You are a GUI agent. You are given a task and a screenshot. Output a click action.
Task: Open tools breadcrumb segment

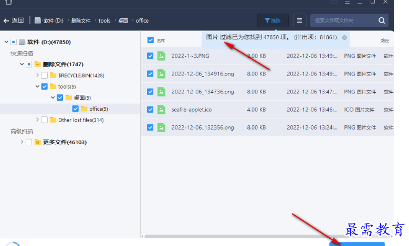(104, 20)
